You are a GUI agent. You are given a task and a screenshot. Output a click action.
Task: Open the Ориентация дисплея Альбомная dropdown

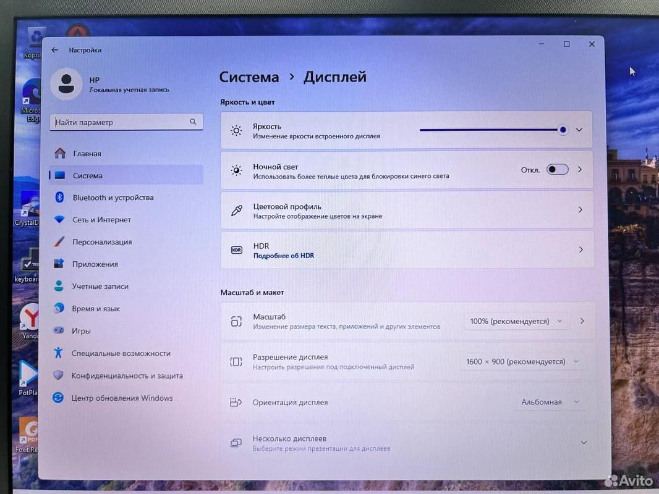550,402
